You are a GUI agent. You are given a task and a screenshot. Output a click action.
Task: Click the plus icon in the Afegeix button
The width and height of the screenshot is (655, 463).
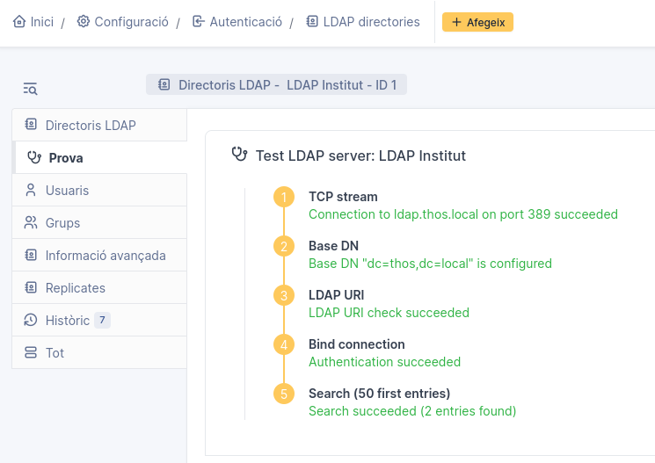456,22
